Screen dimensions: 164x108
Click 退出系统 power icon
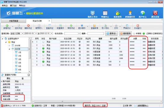click(x=155, y=13)
